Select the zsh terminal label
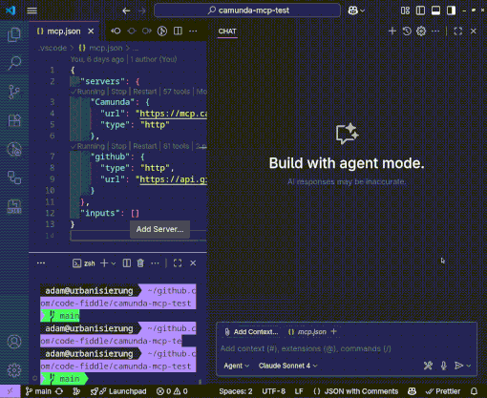The height and width of the screenshot is (398, 487). (x=84, y=263)
